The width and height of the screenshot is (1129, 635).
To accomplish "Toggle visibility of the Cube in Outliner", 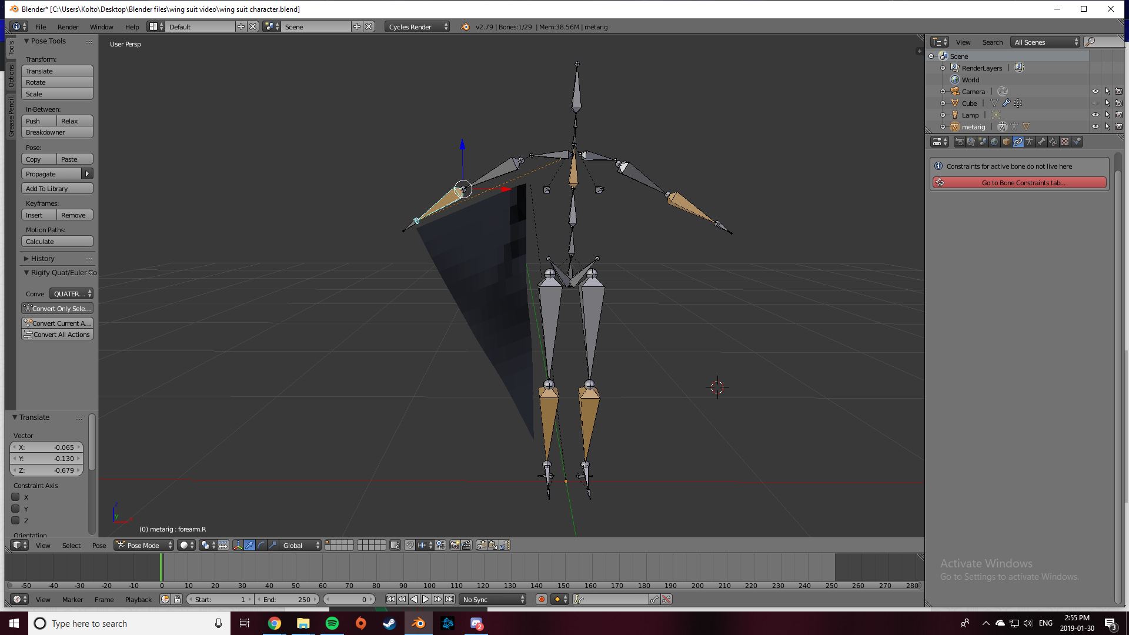I will point(1095,103).
